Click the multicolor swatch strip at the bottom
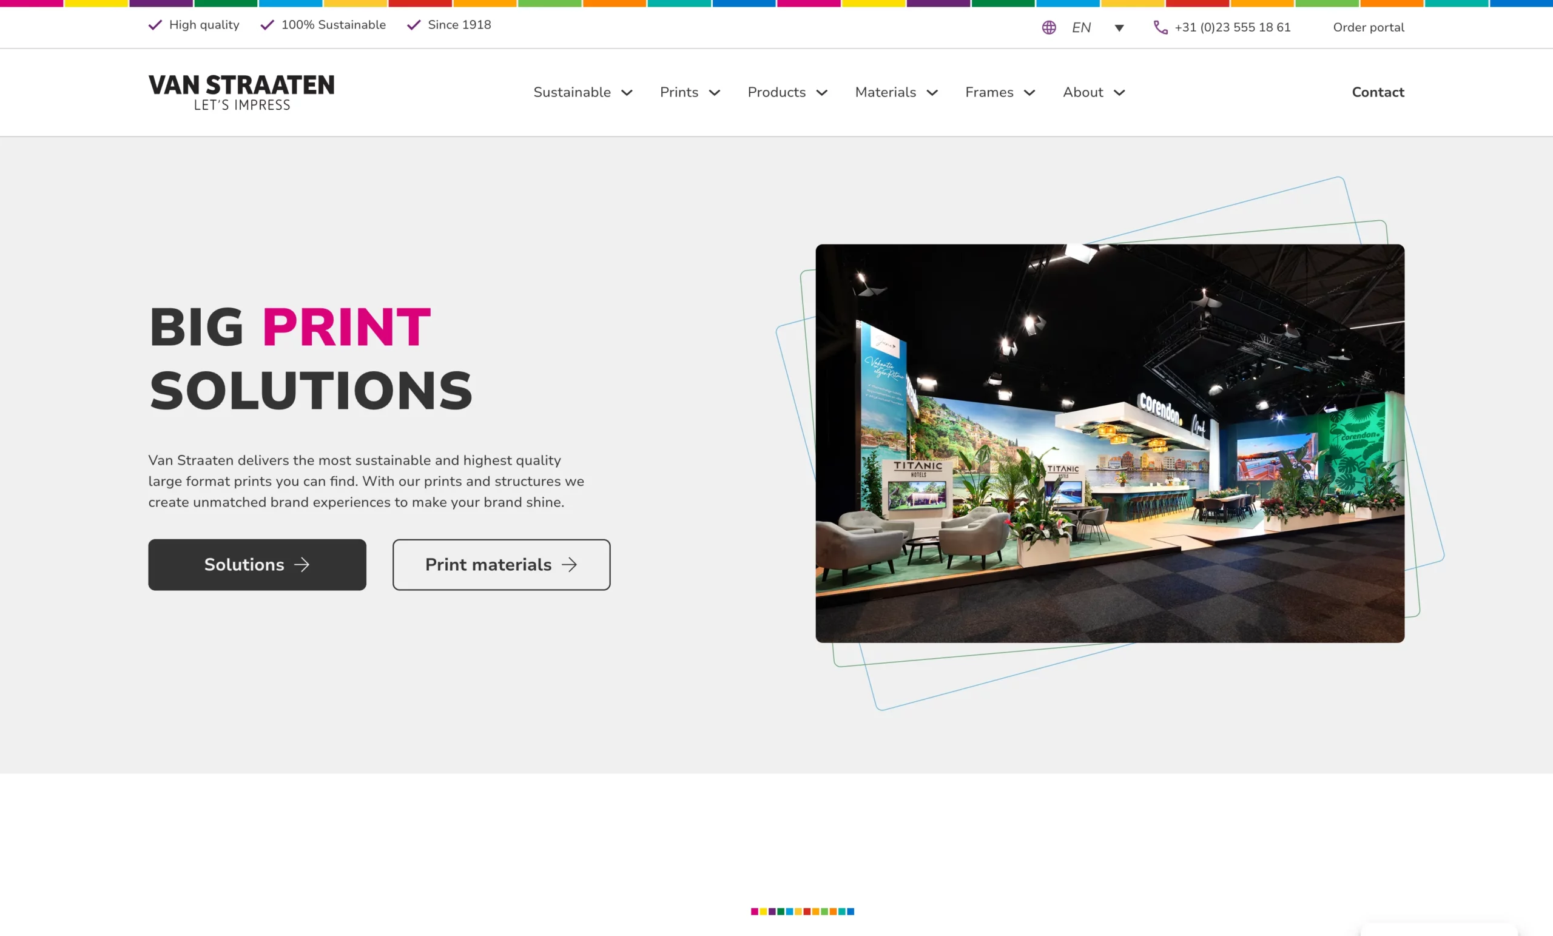This screenshot has width=1553, height=936. pyautogui.click(x=803, y=911)
